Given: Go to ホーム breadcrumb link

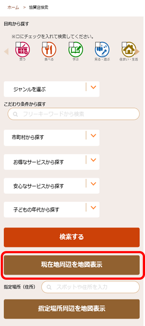Looking at the screenshot, I should click(13, 8).
